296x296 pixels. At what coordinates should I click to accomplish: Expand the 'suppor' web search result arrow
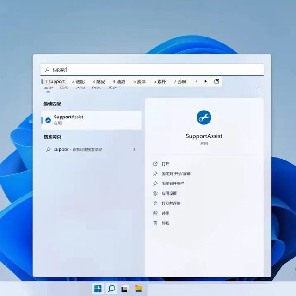point(134,149)
